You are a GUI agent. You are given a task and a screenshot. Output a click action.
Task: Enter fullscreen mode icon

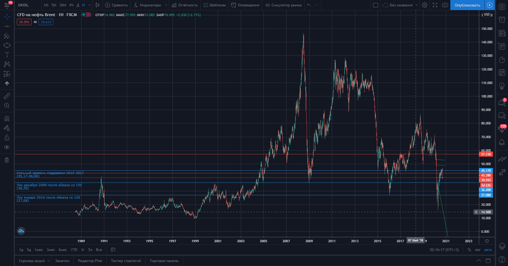tap(435, 5)
